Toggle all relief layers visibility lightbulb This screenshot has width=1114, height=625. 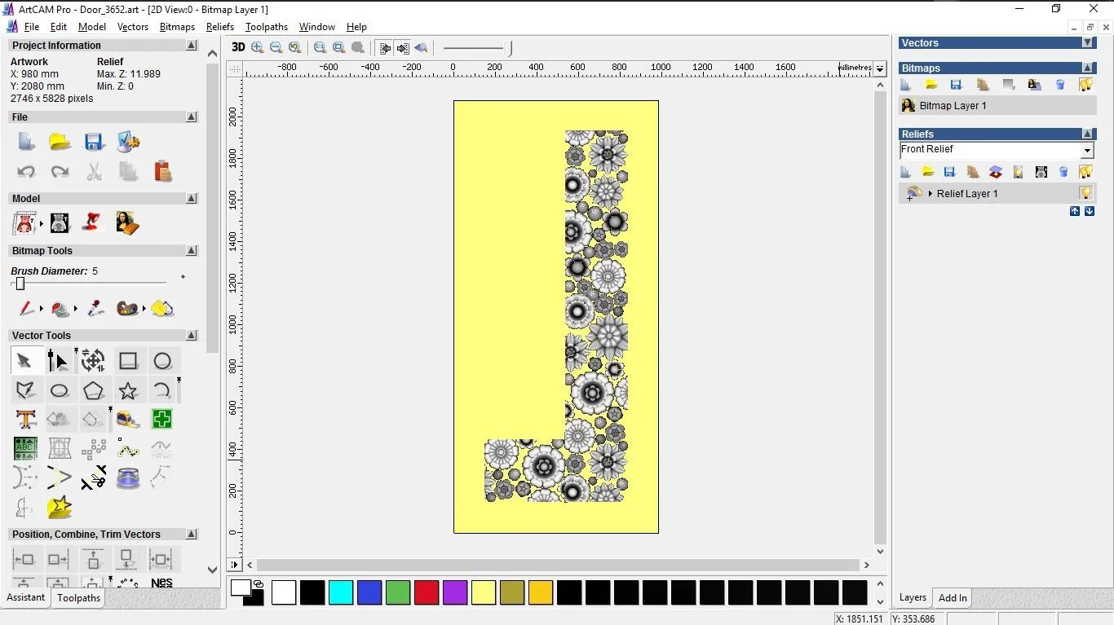click(x=1085, y=172)
